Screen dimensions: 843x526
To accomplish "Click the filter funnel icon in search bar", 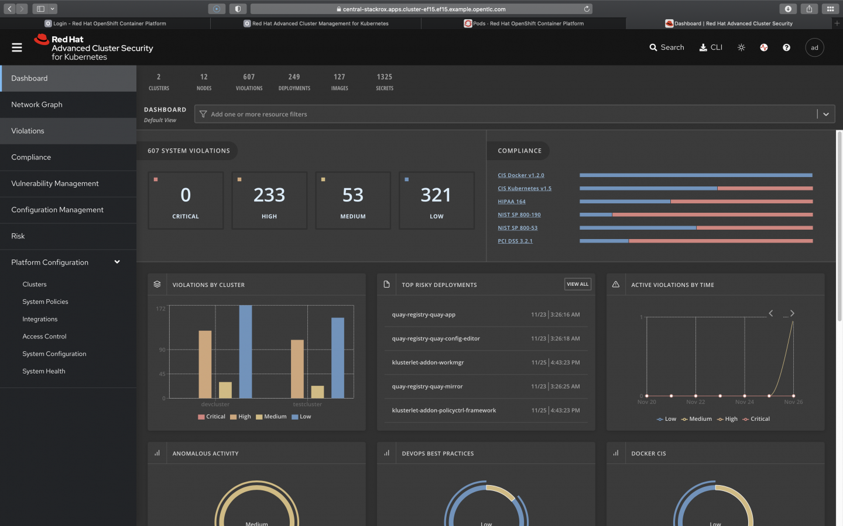I will (x=203, y=114).
